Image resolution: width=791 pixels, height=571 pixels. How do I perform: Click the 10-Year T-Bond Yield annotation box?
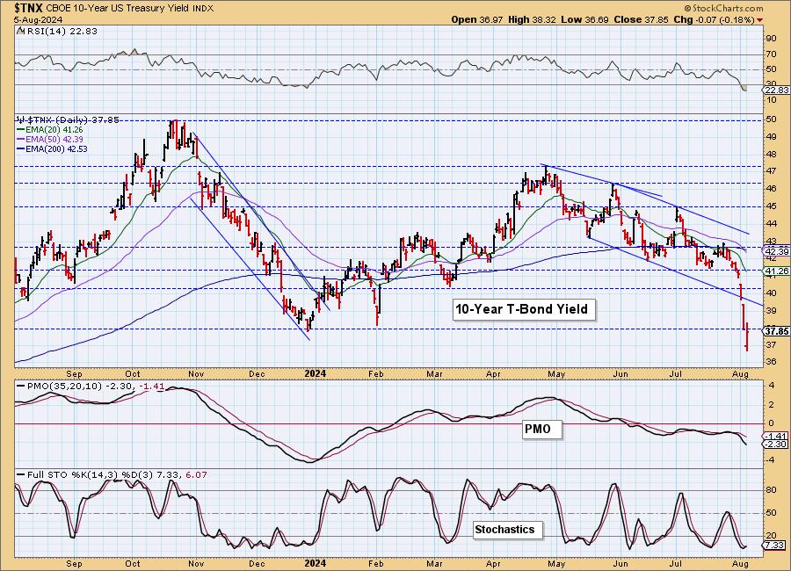coord(524,309)
